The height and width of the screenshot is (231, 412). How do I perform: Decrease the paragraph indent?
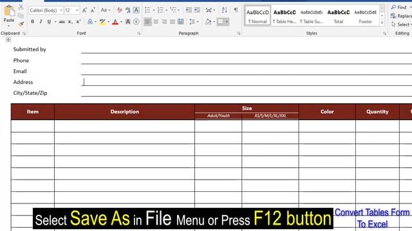pos(189,10)
